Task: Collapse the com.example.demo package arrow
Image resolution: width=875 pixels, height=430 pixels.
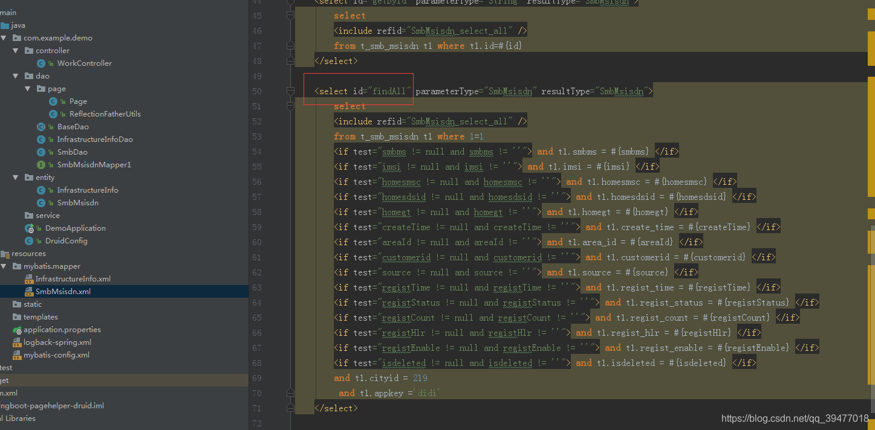Action: (4, 38)
